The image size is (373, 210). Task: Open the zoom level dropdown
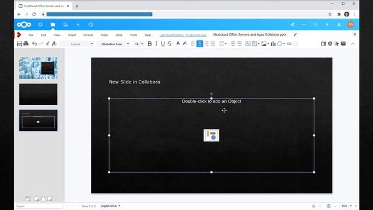[347, 206]
